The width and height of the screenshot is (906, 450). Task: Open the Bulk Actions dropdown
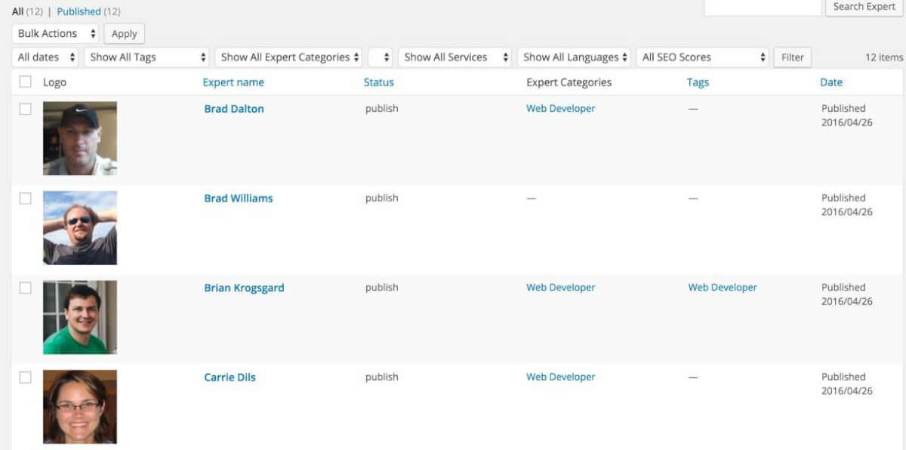click(57, 33)
